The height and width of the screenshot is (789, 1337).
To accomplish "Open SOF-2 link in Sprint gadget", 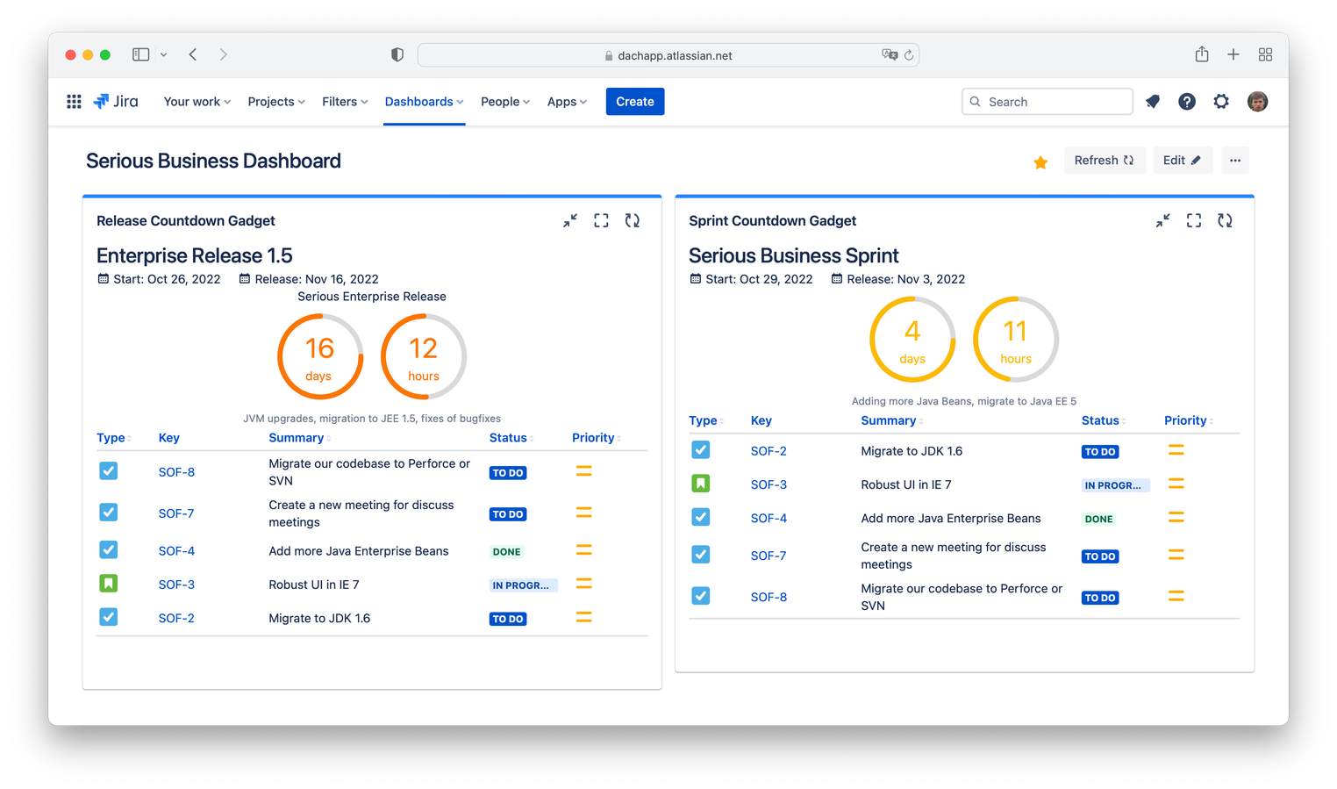I will (x=769, y=451).
